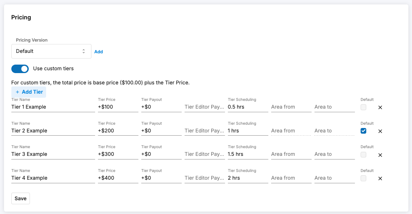
Task: Click the +$200 Tier Price field
Action: 118,130
